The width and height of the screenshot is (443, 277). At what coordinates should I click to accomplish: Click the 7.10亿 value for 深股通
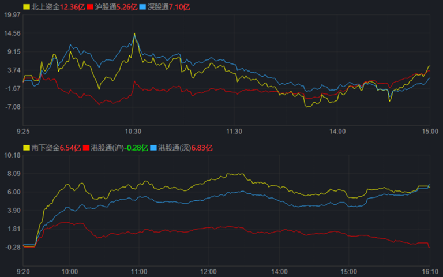click(x=179, y=6)
